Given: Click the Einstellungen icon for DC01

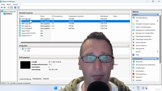Looking at the screenshot, I should tap(133, 68).
